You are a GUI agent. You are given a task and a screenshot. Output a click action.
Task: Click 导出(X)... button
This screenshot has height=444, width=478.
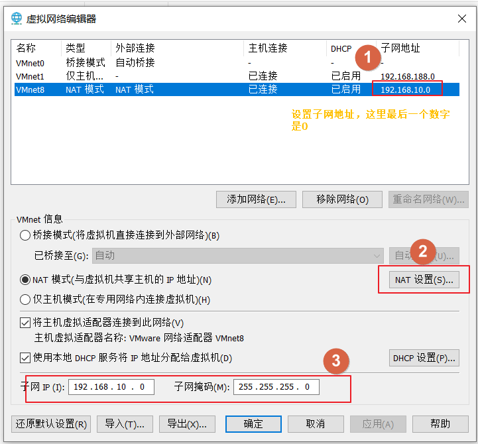point(187,424)
